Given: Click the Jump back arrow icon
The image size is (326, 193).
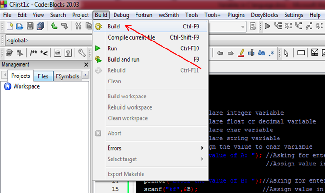Looking at the screenshot, I should [220, 53].
